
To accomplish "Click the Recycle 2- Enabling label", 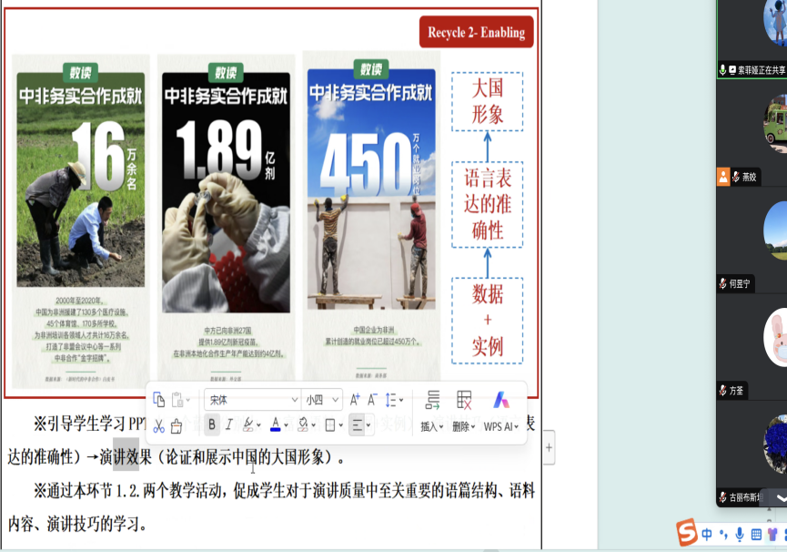I will tap(476, 33).
